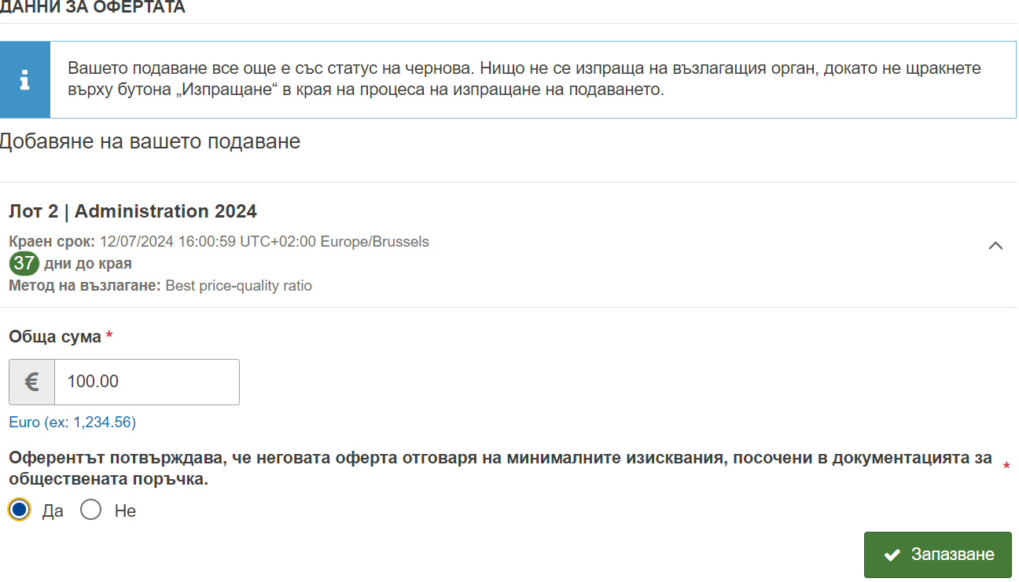The width and height of the screenshot is (1019, 582).
Task: Click the Запазване save button
Action: [938, 555]
